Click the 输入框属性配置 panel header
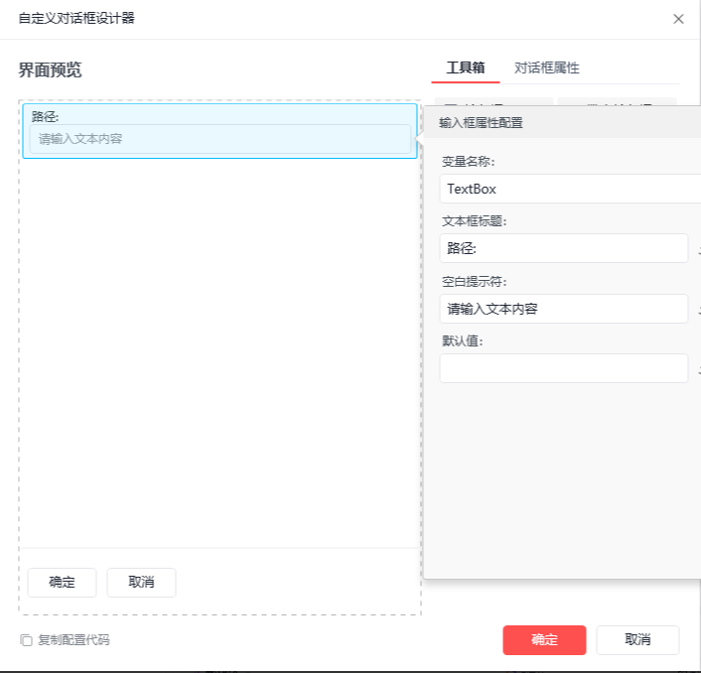The width and height of the screenshot is (701, 673). 562,122
